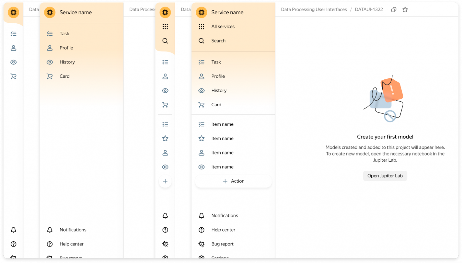Select the Item name row with the person icon
462x263 pixels.
point(233,153)
